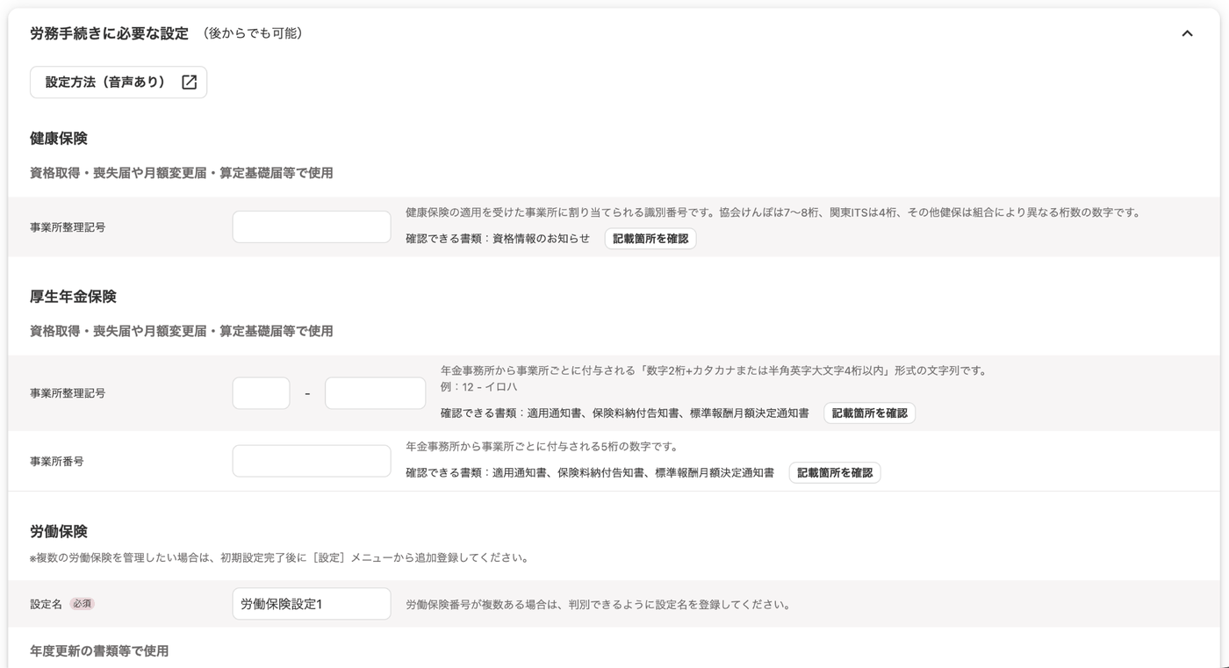Click the 例：12 - イロハ example text
This screenshot has height=668, width=1229.
click(x=478, y=387)
